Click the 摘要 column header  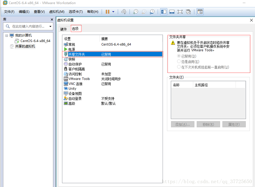tap(131, 39)
